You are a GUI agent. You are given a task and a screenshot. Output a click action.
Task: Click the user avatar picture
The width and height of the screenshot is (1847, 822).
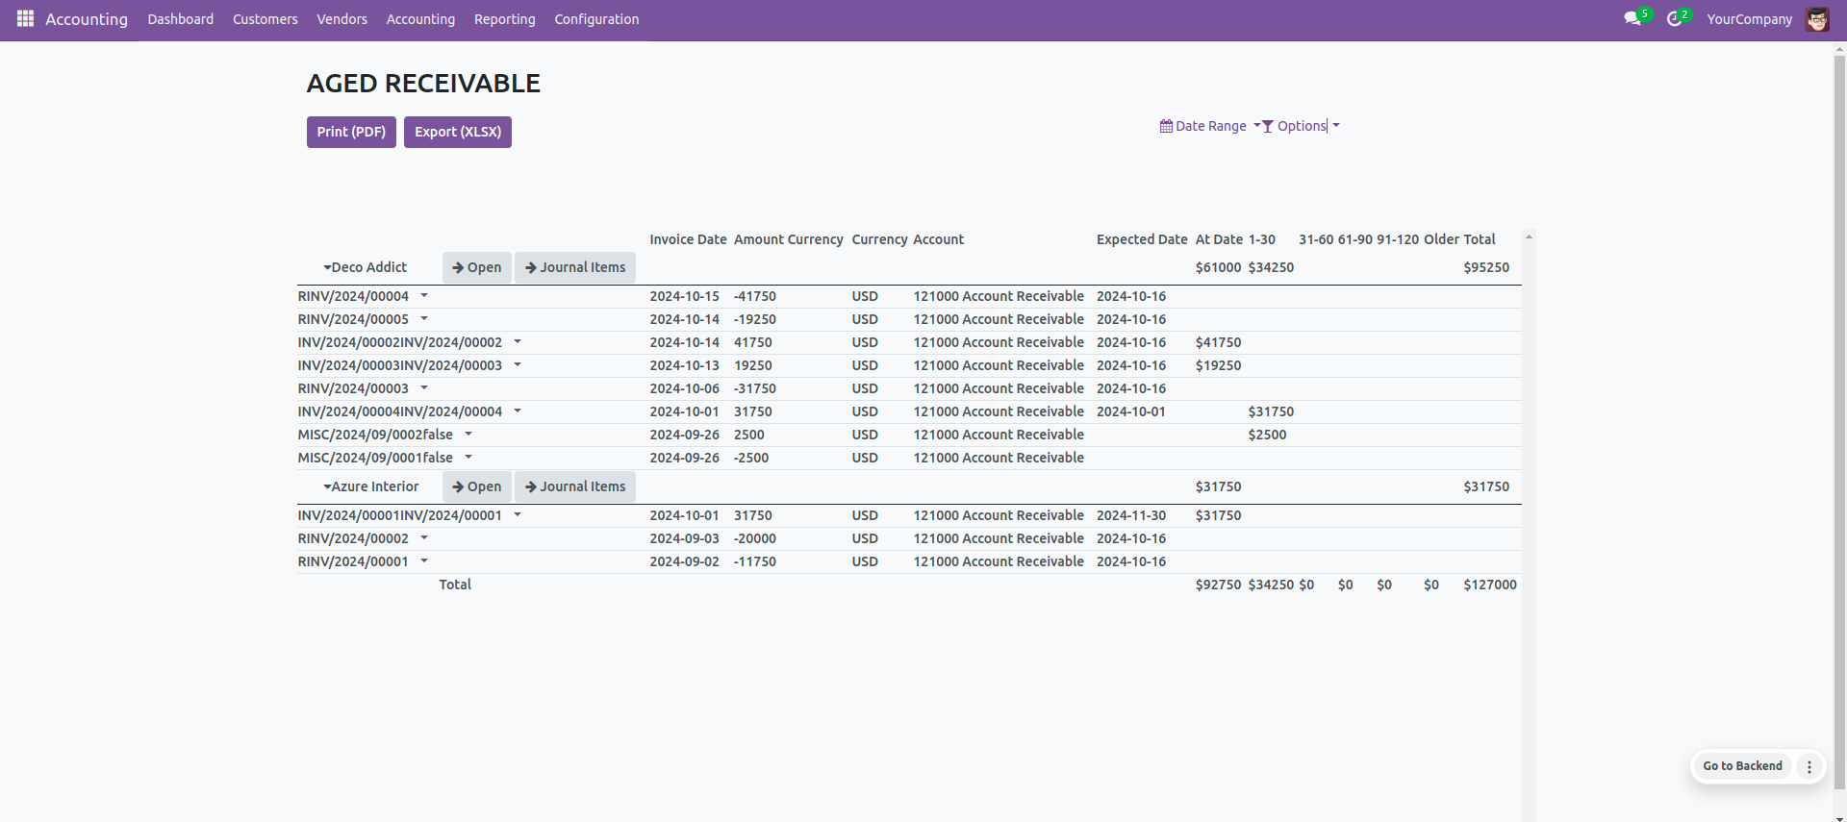coord(1816,19)
